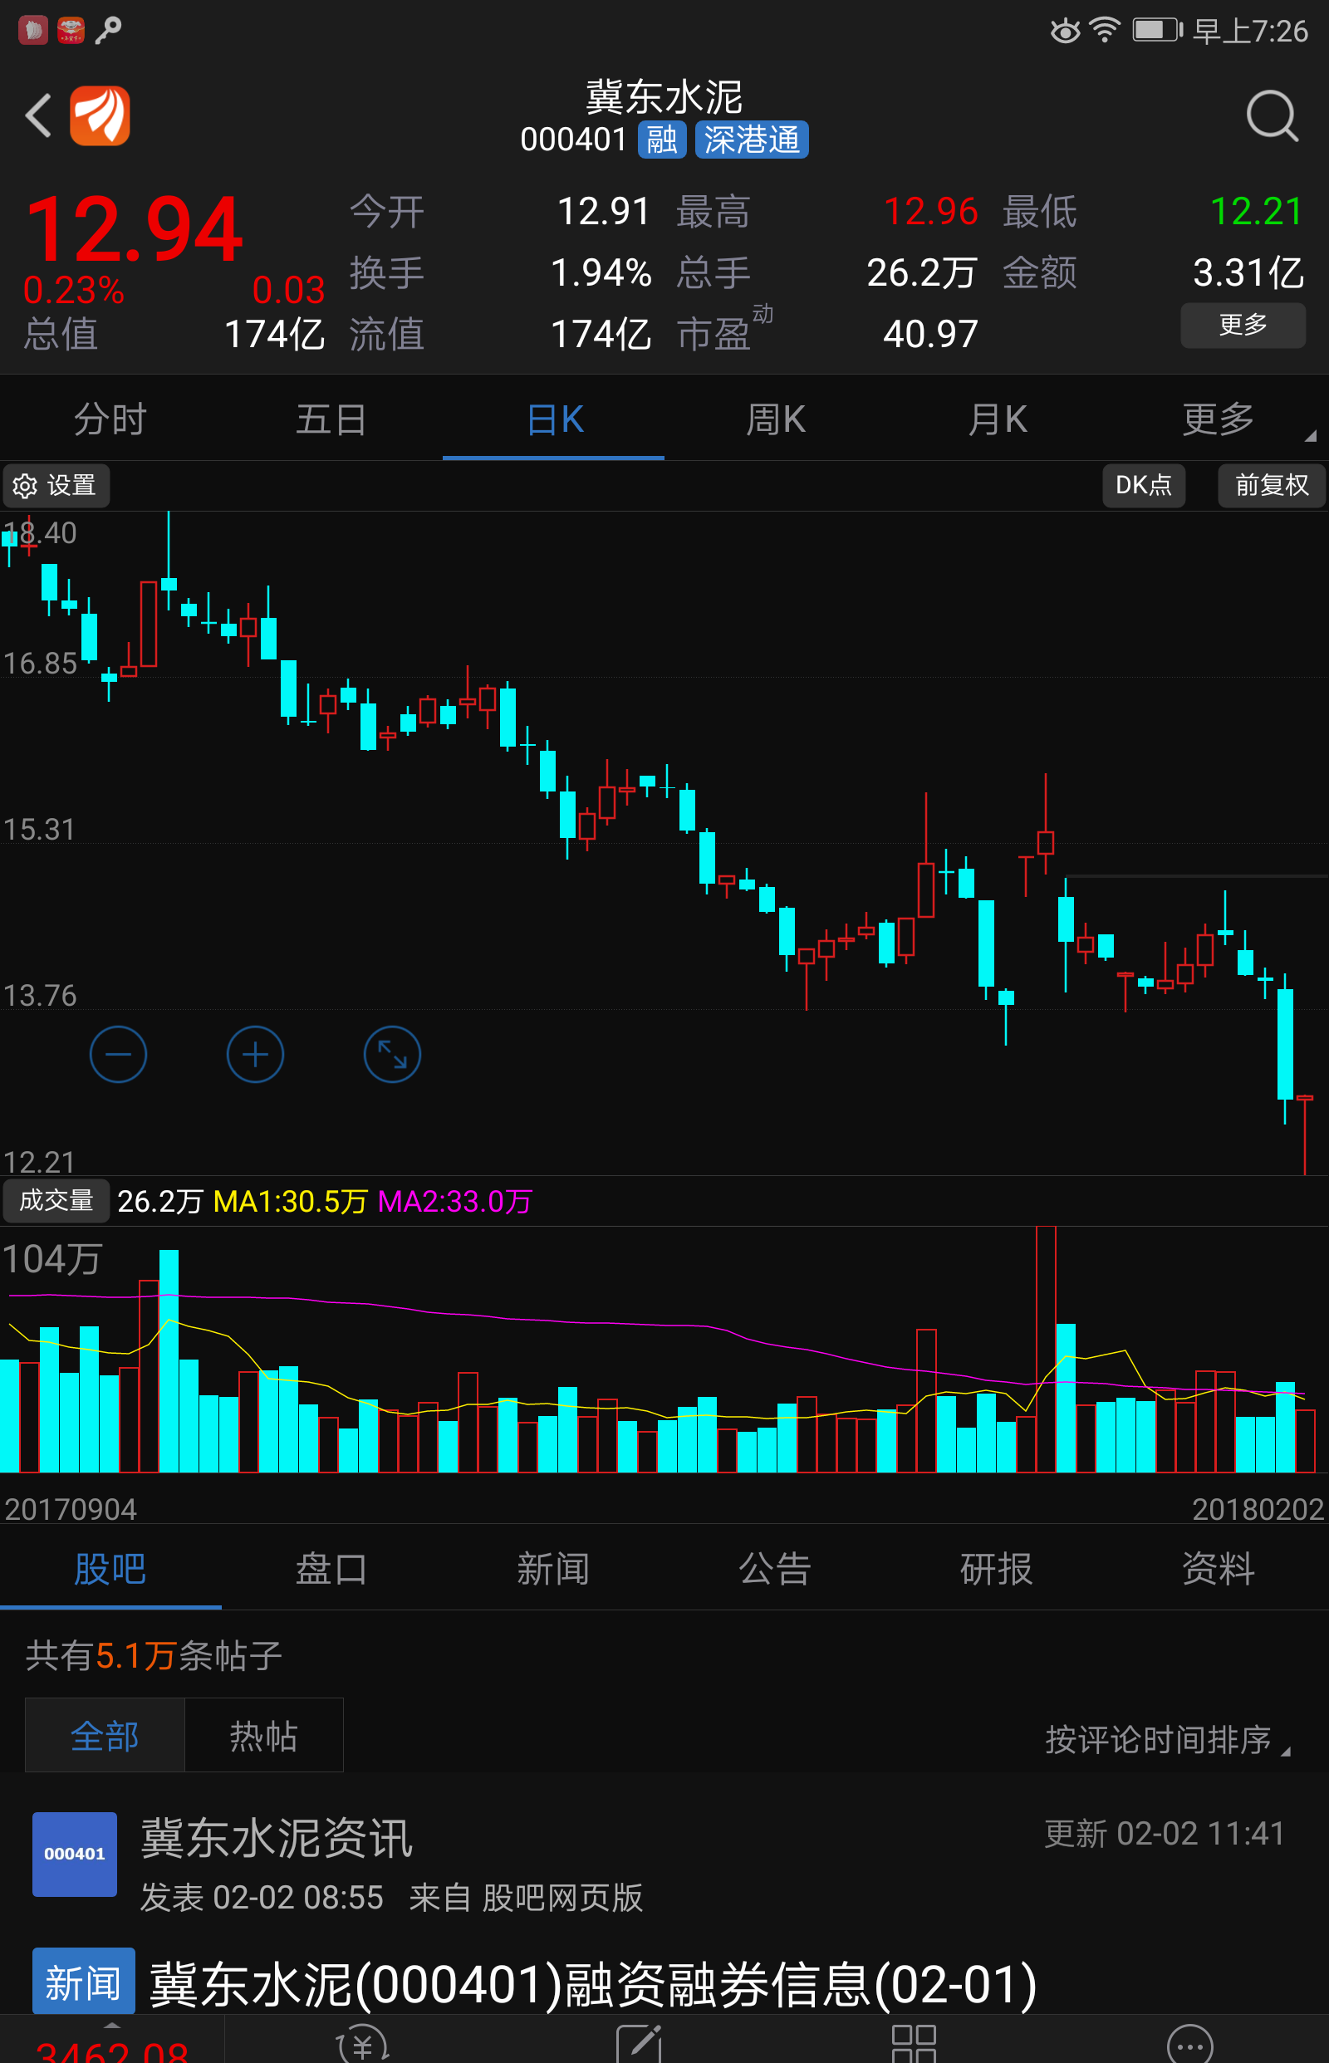Tap the start date 20170904 label

[x=71, y=1509]
